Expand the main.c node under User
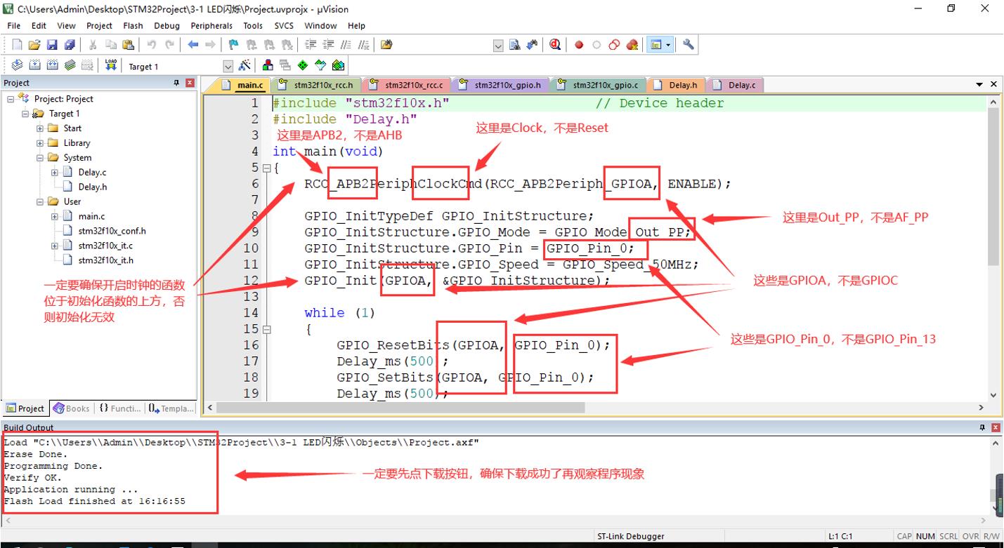The width and height of the screenshot is (1004, 548). coord(55,217)
